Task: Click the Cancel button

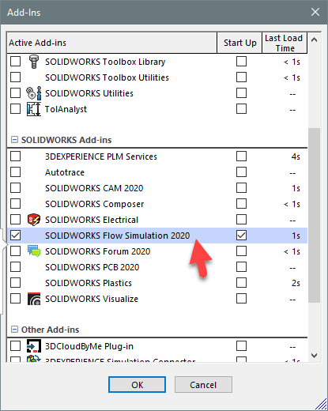Action: coord(203,385)
